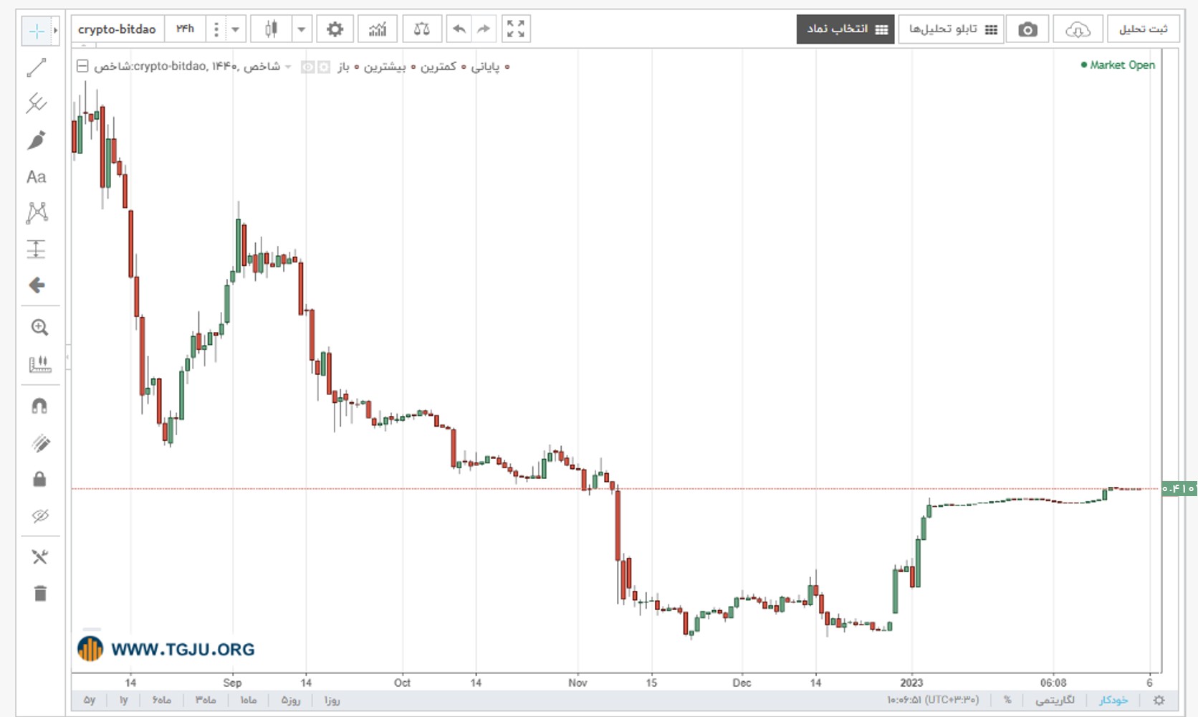
Task: Expand the series legend dropdown arrow
Action: (x=288, y=67)
